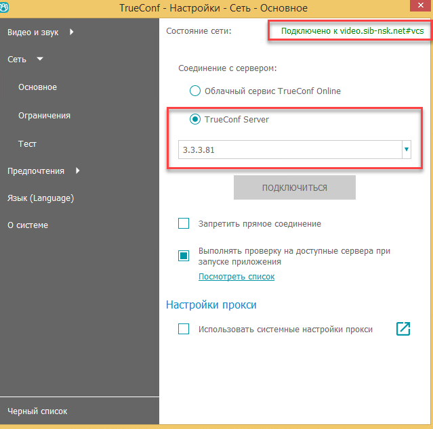Select the TrueConf Server radio button
The image size is (433, 429).
coord(195,119)
